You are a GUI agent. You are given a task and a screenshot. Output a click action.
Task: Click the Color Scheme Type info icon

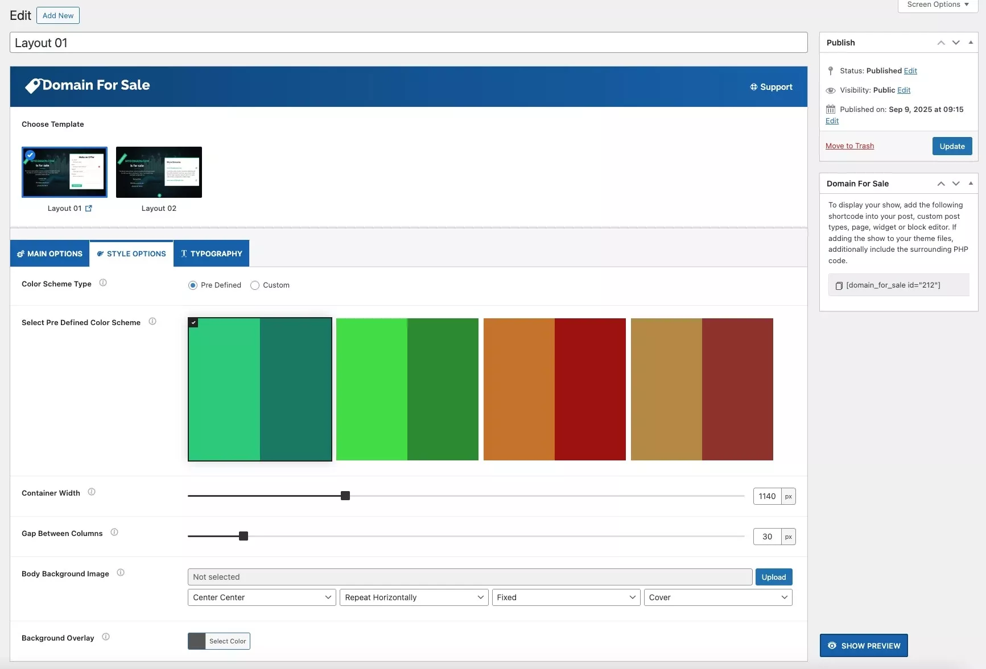point(103,283)
